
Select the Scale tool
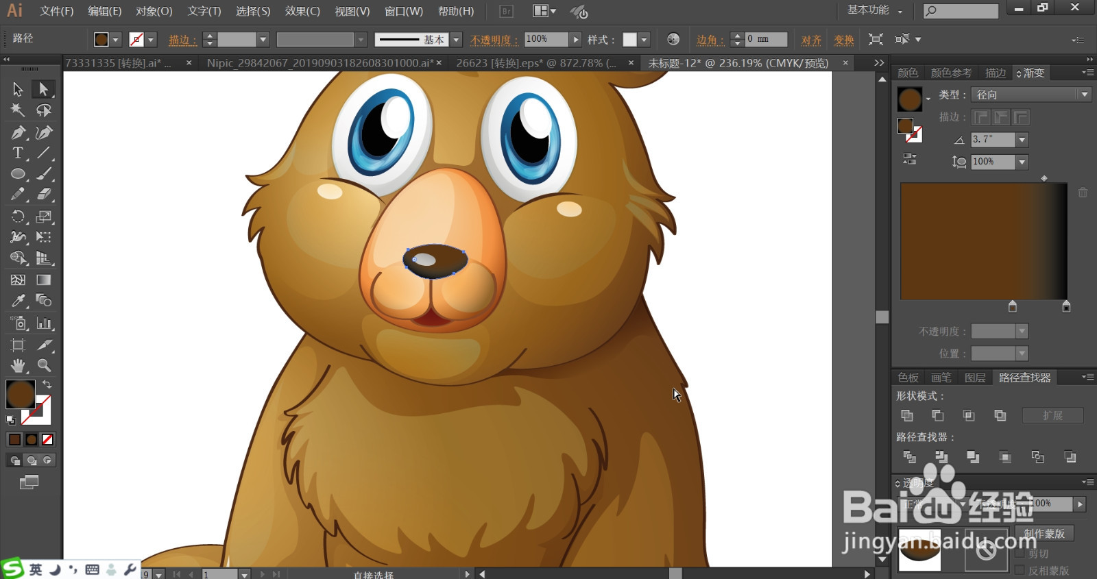click(x=44, y=217)
